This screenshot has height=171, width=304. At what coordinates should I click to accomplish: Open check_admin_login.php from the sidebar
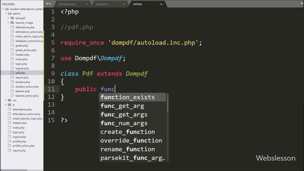(x=29, y=36)
